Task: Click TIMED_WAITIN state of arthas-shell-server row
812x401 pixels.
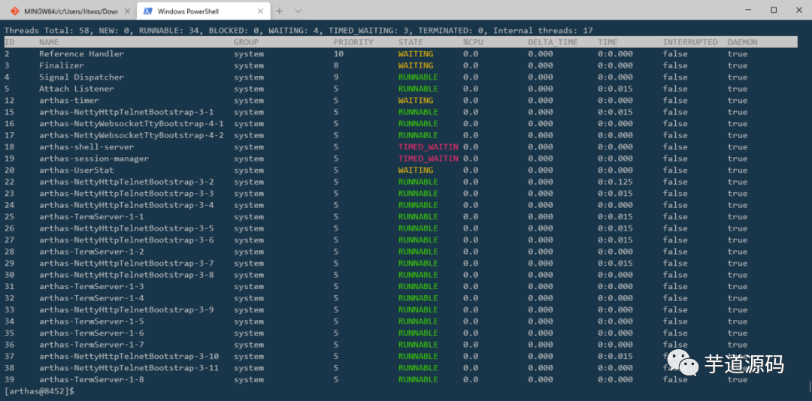Action: (429, 147)
